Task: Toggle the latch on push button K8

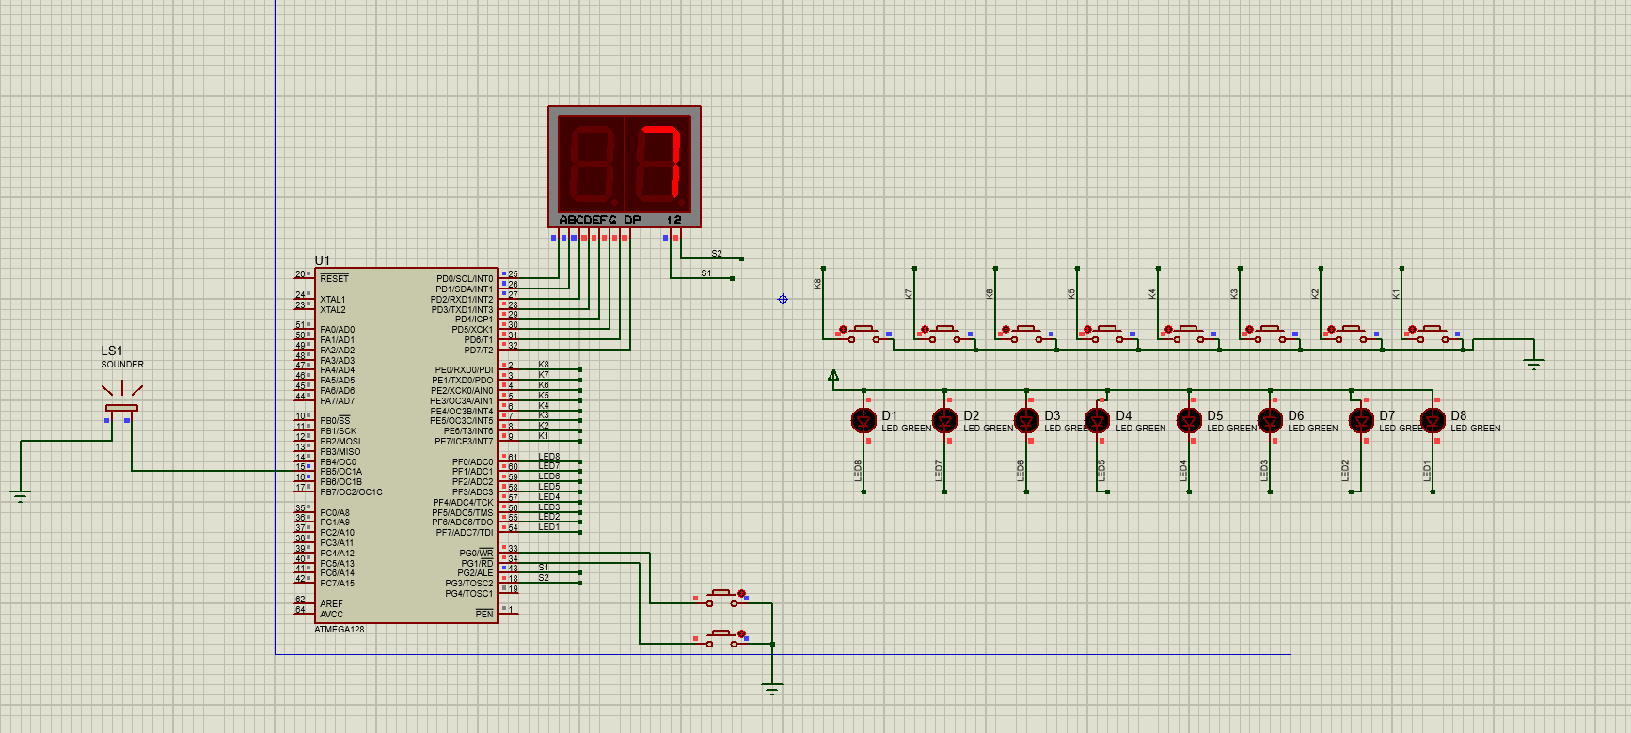Action: tap(843, 329)
